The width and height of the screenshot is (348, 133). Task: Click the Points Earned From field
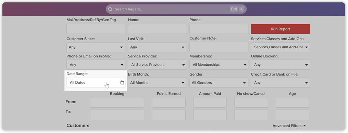[x=169, y=103]
